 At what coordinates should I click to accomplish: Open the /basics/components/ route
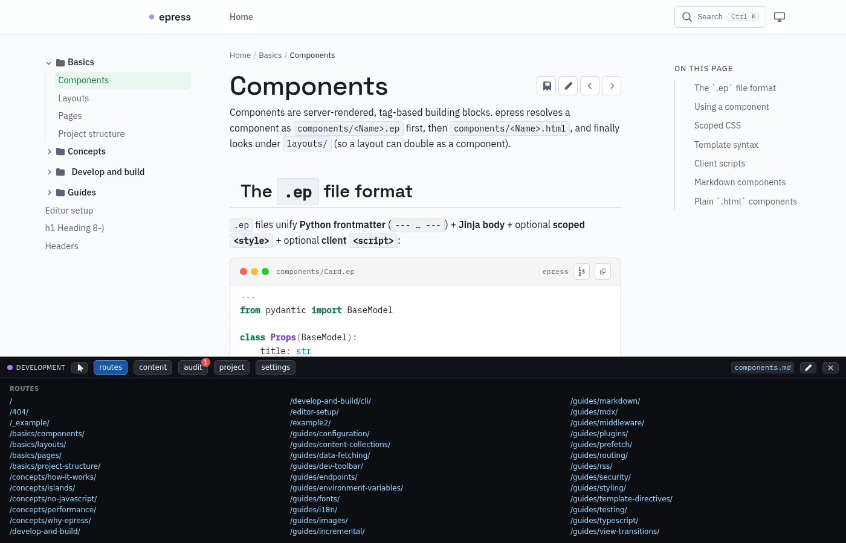point(47,434)
